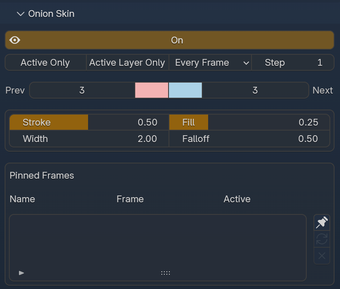Image resolution: width=340 pixels, height=289 pixels.
Task: Enable Active Layer Only
Action: (x=126, y=62)
